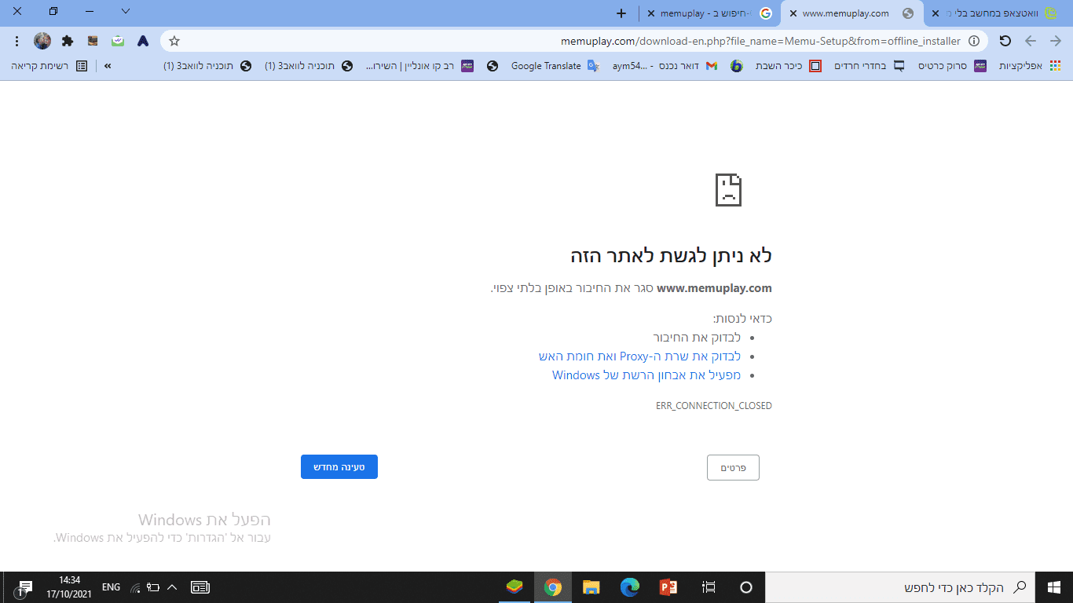Open the Extensions puzzle-piece icon
This screenshot has width=1073, height=603.
point(67,41)
